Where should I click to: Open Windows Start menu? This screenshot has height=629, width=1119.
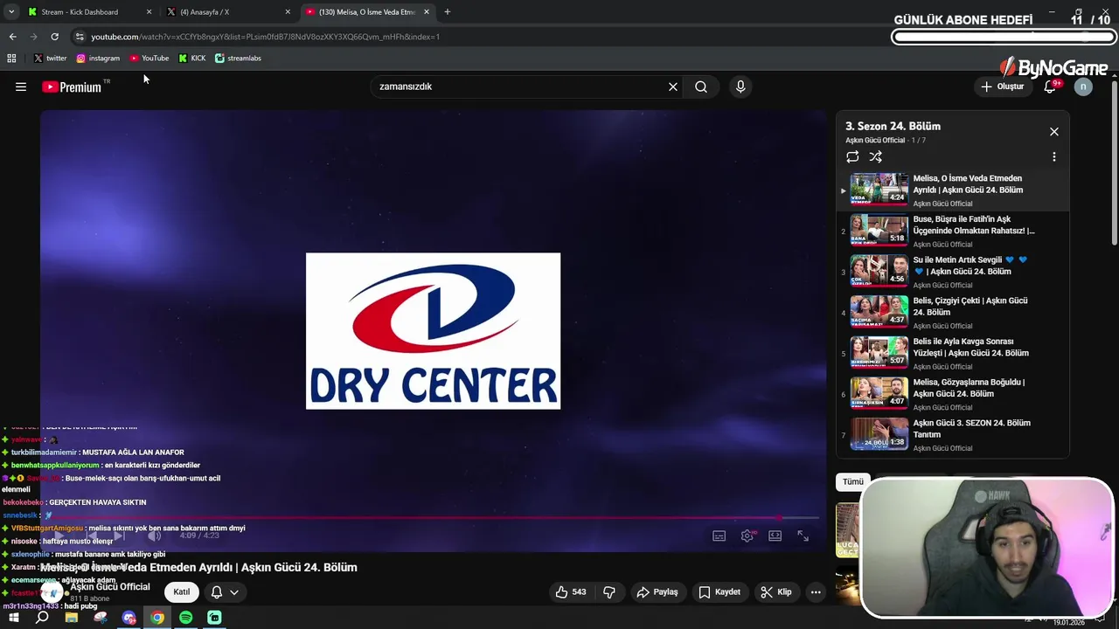[x=13, y=618]
